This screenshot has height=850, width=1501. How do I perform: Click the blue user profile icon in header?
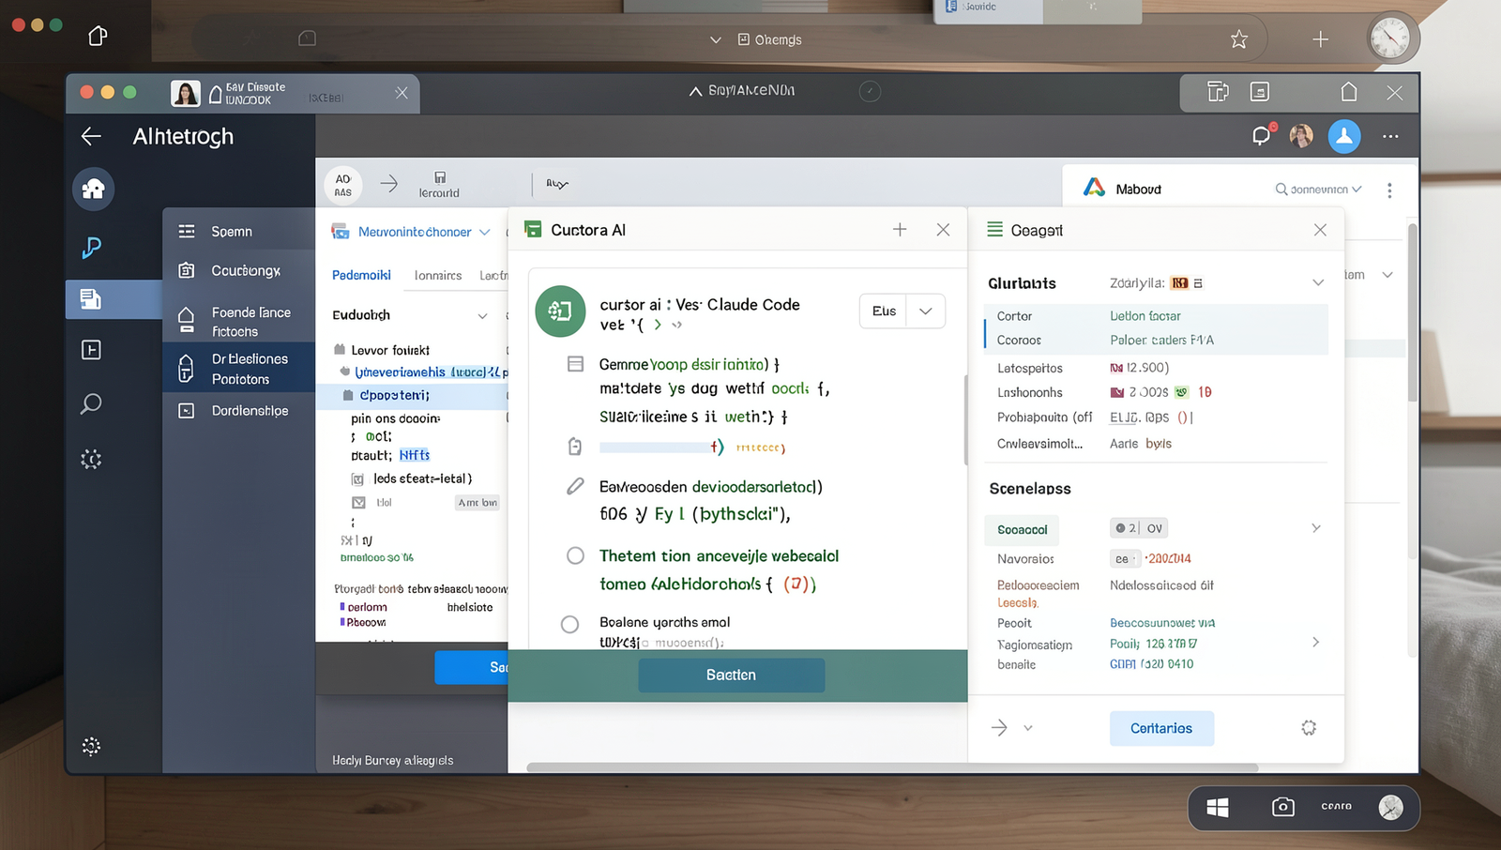(x=1344, y=136)
